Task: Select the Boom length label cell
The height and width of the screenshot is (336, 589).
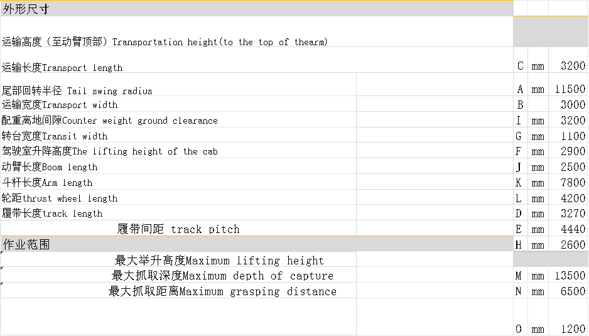Action: [x=50, y=167]
